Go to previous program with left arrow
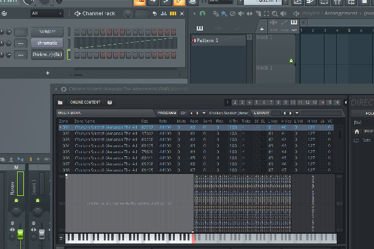The image size is (374, 249). tap(191, 113)
